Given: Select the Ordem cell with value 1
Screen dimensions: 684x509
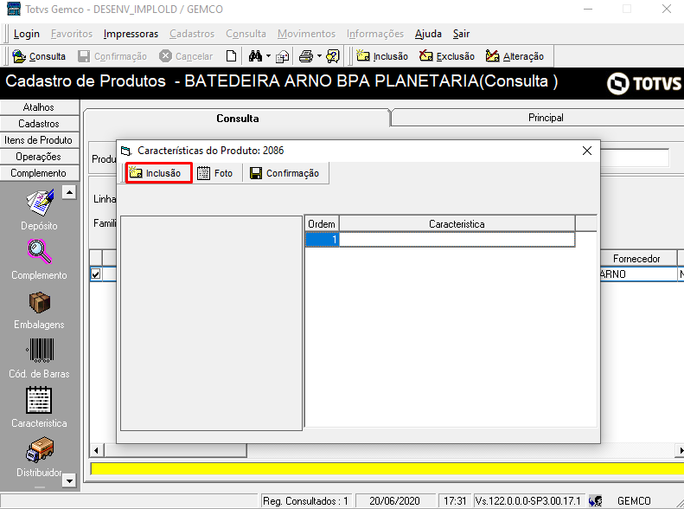Looking at the screenshot, I should pyautogui.click(x=322, y=240).
